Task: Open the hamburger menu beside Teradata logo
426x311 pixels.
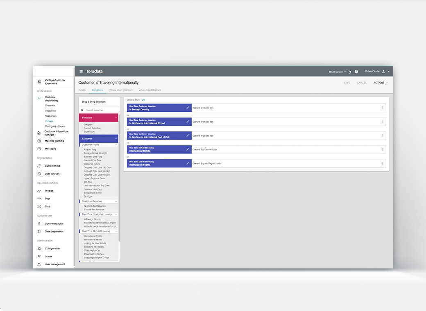Action: point(81,72)
